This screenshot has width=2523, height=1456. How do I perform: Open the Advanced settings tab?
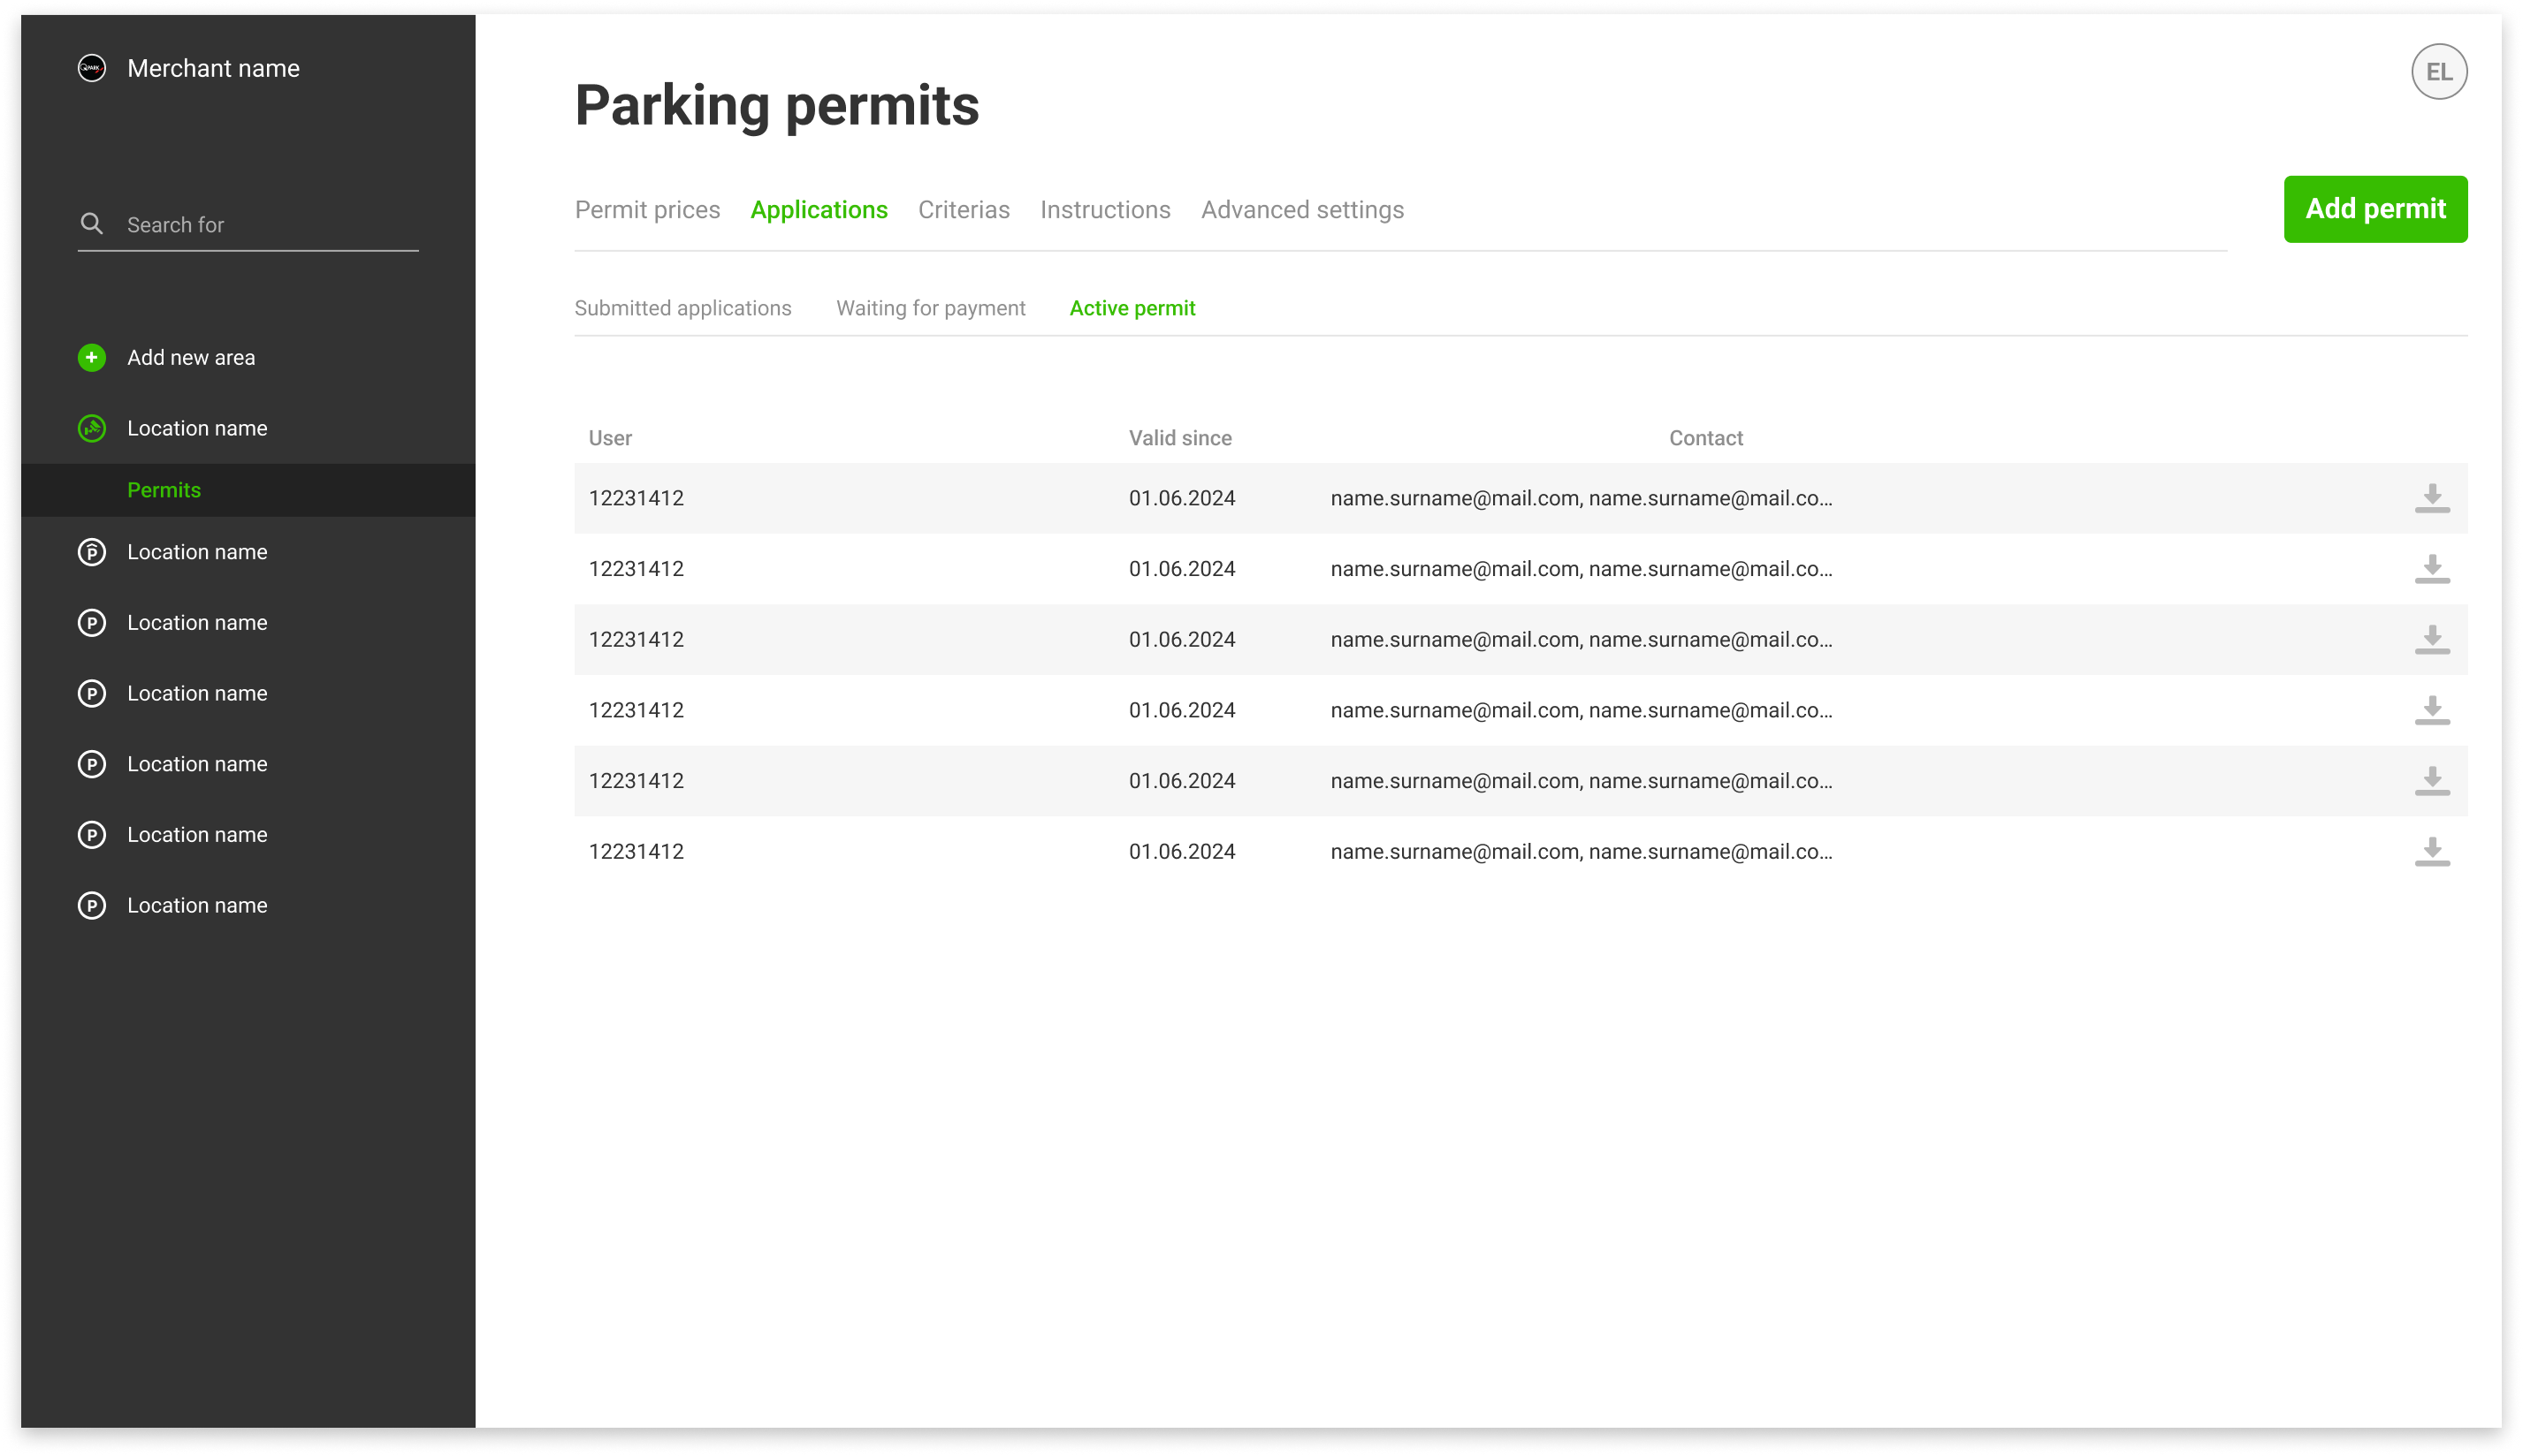1300,209
